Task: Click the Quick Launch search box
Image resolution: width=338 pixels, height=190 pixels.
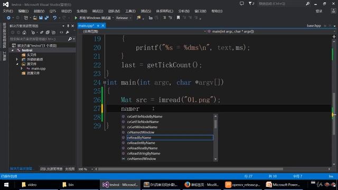Action: point(281,4)
